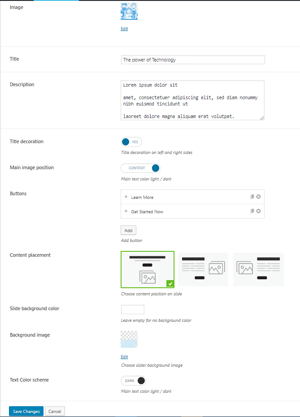Delete the Get Started Now row
The height and width of the screenshot is (417, 300).
pos(258,211)
